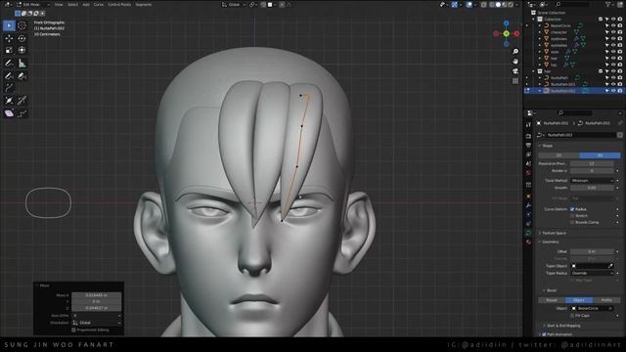Open the Taper Radius Override dropdown
Image resolution: width=626 pixels, height=352 pixels.
point(592,273)
